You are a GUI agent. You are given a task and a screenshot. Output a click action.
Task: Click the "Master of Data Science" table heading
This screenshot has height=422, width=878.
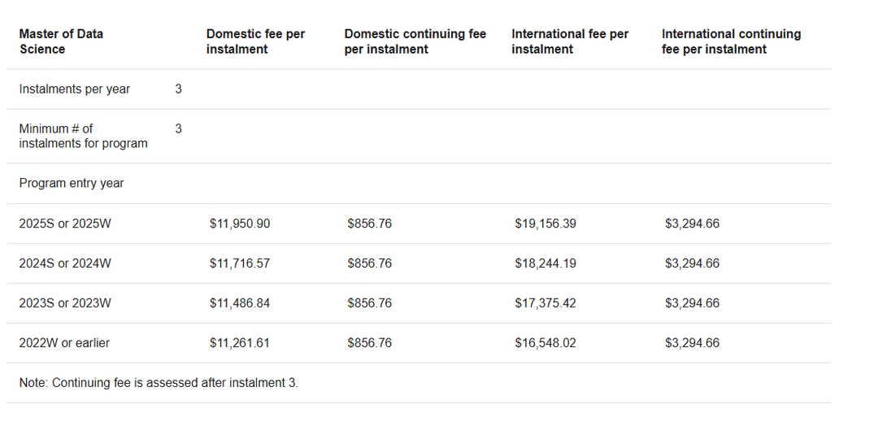coord(61,41)
